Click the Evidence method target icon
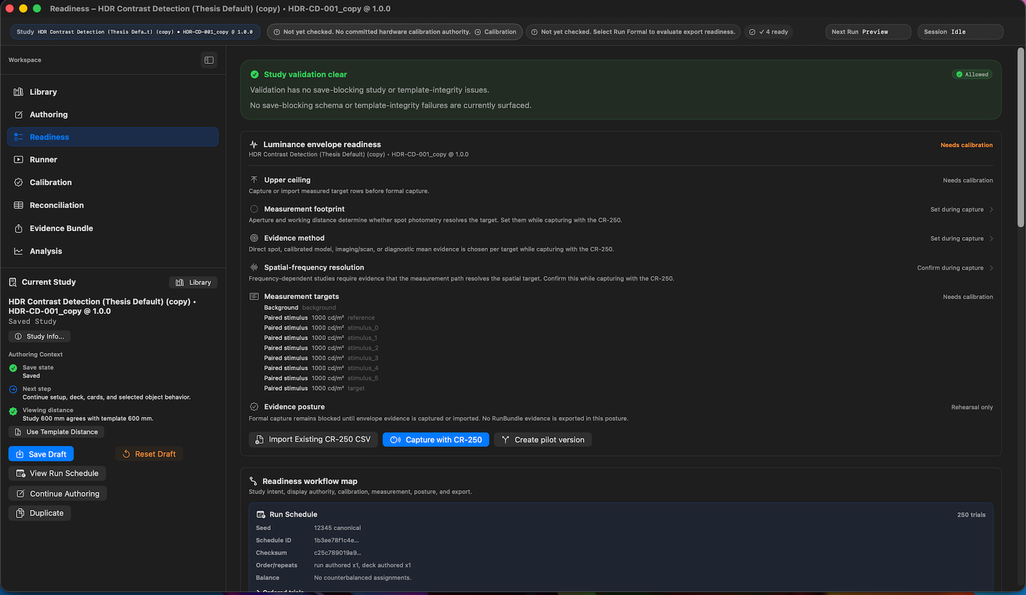The height and width of the screenshot is (595, 1026). (x=254, y=238)
